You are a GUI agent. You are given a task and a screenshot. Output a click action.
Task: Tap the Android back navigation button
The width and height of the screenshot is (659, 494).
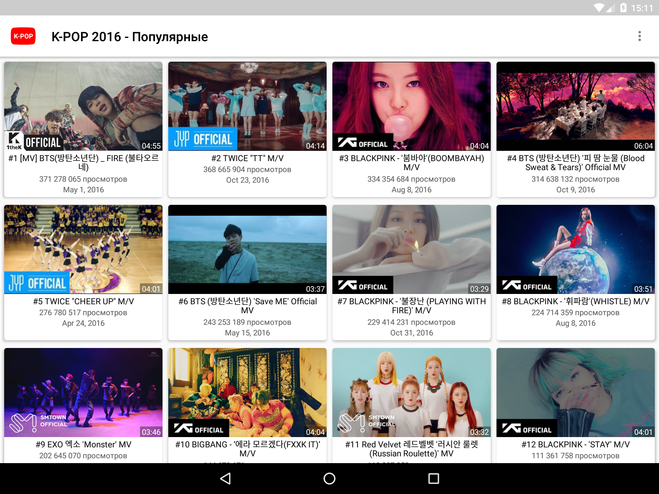pos(225,479)
